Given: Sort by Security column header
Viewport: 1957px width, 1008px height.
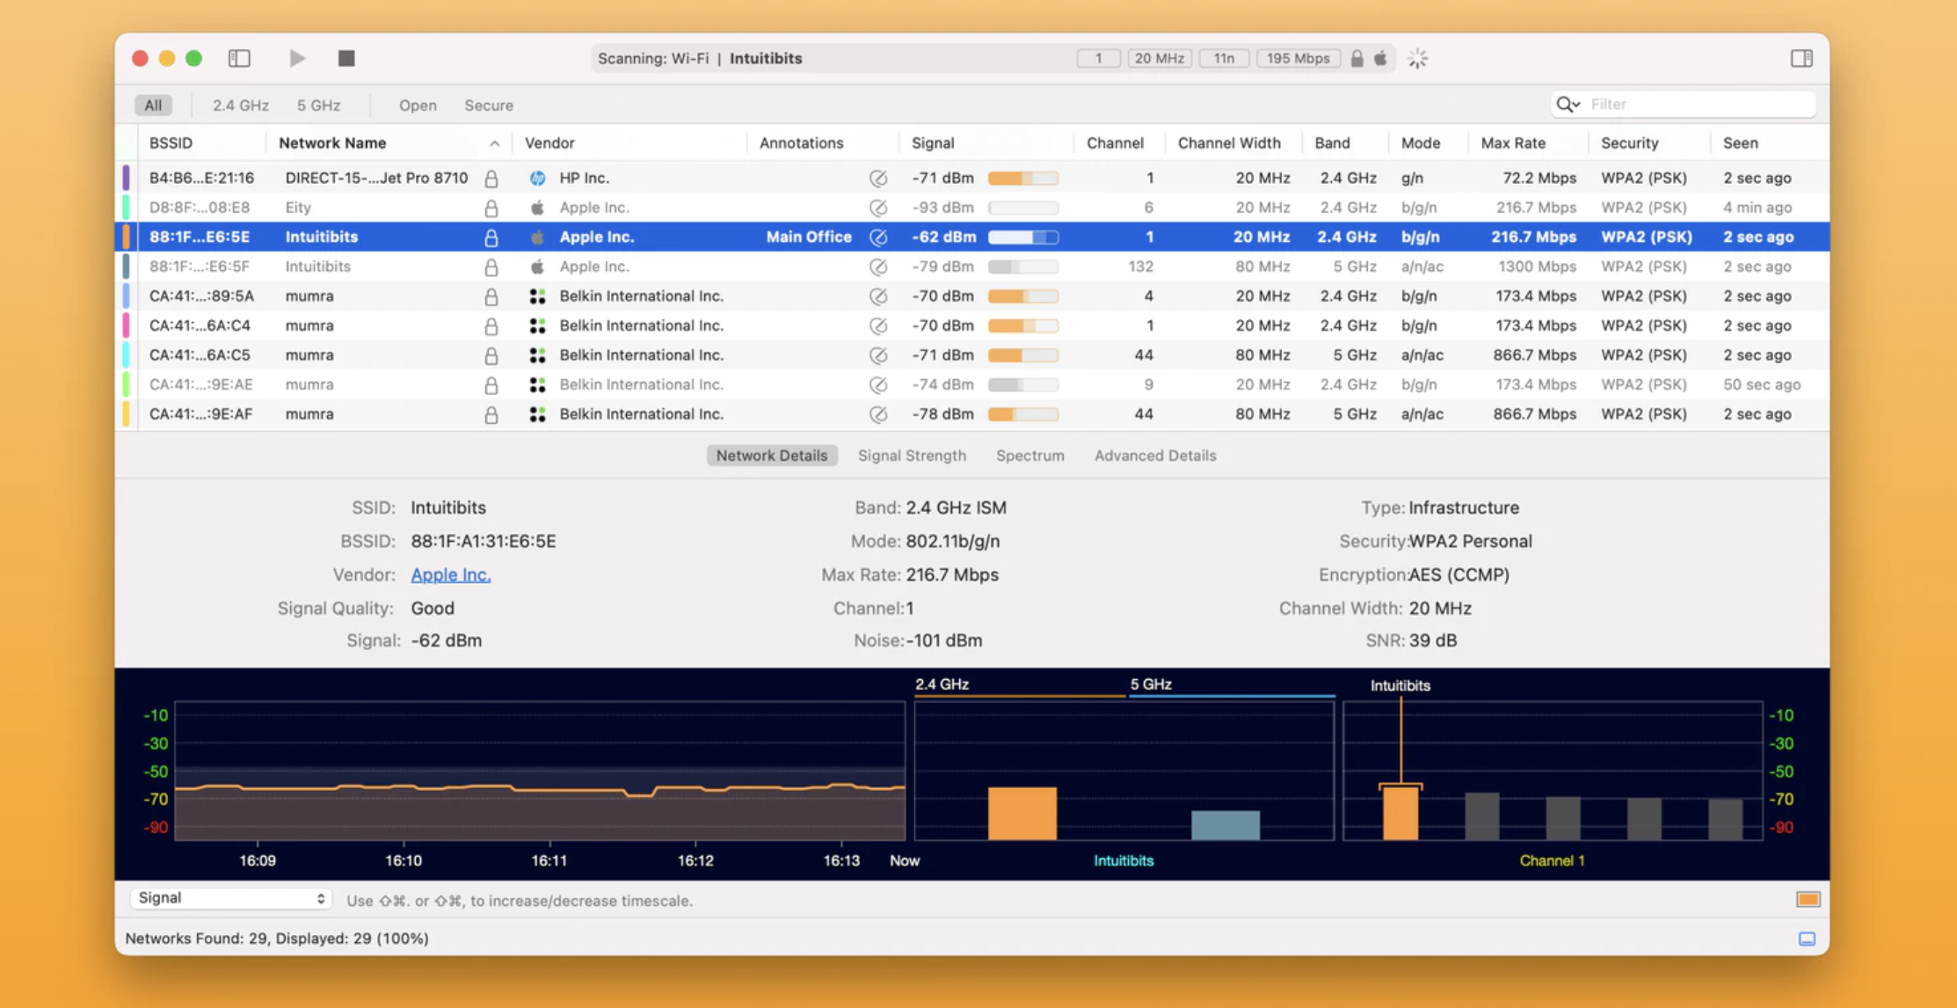Looking at the screenshot, I should tap(1629, 142).
